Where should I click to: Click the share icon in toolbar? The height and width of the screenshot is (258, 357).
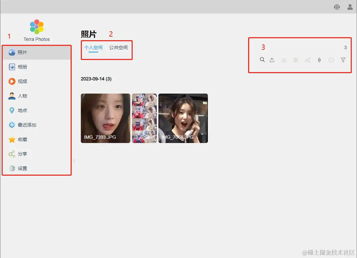(x=308, y=60)
